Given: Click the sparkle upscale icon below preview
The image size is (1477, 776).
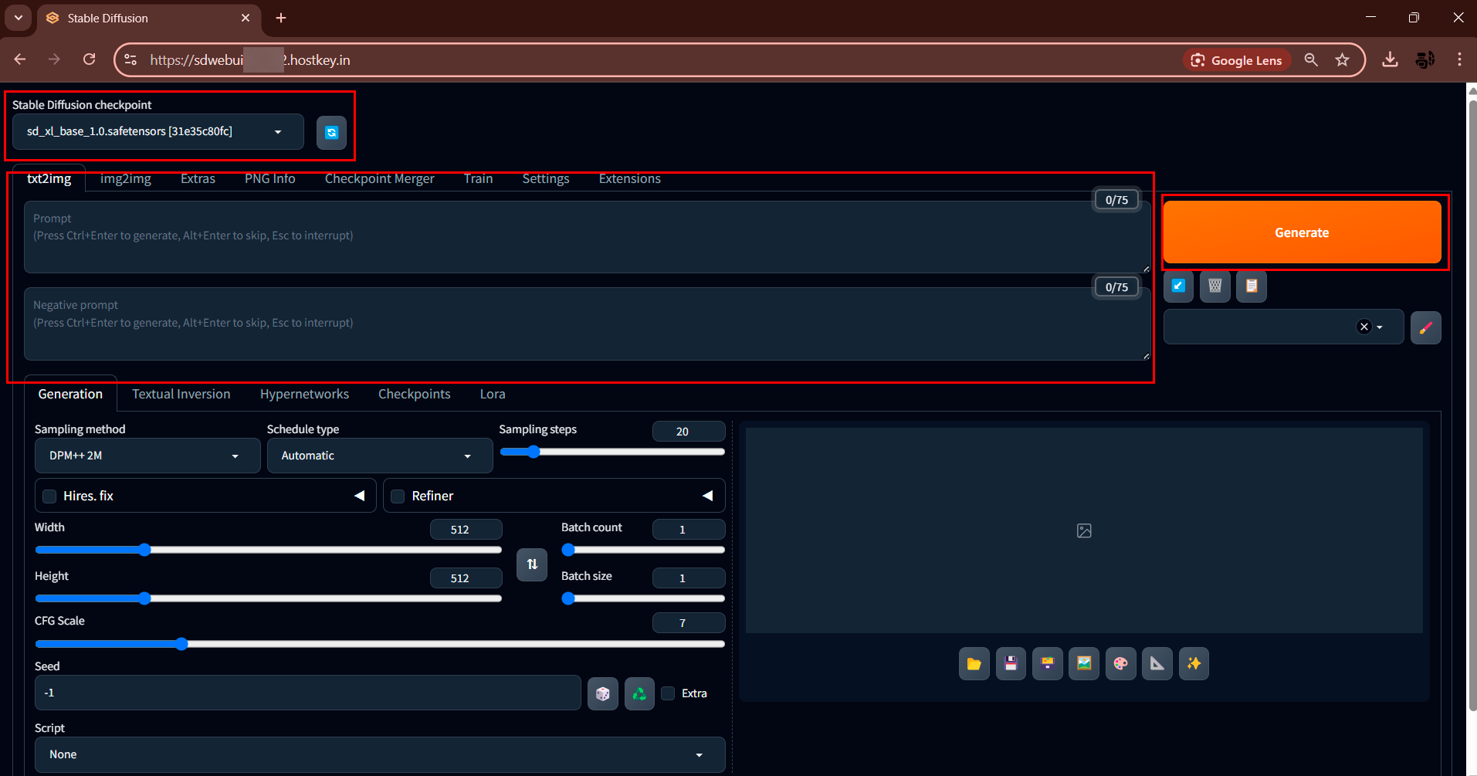Looking at the screenshot, I should (x=1194, y=664).
